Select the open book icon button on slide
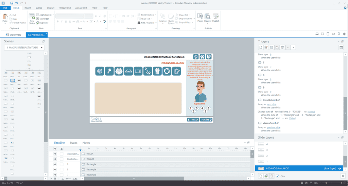The width and height of the screenshot is (348, 186). (x=138, y=71)
